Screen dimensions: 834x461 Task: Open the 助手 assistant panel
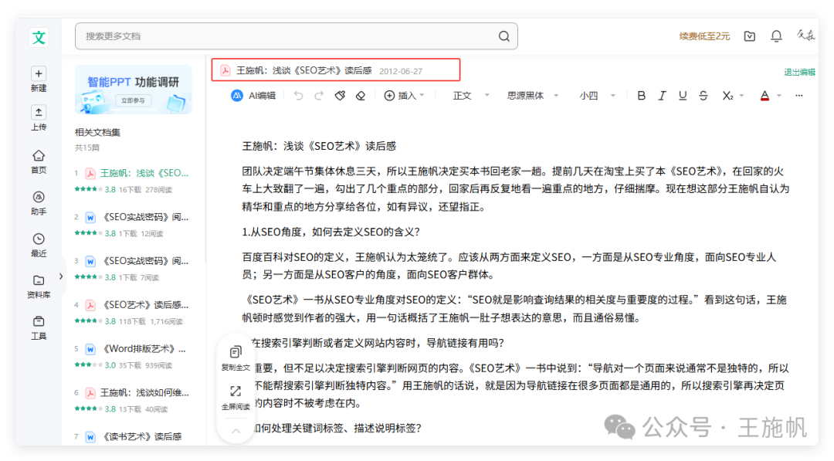[x=39, y=202]
